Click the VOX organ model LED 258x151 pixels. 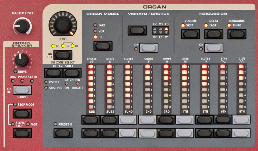[95, 31]
